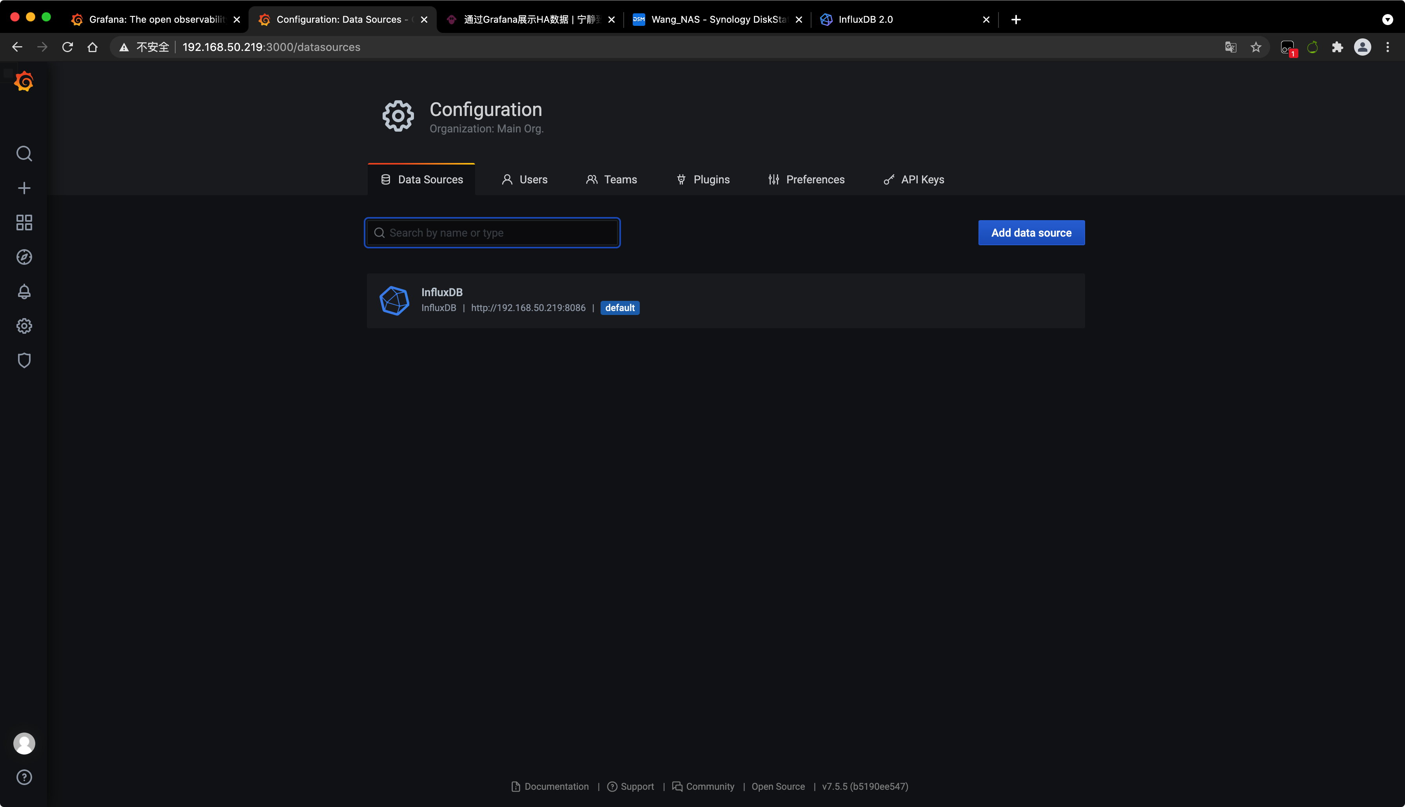Click the translate page icon in address bar

[1230, 47]
